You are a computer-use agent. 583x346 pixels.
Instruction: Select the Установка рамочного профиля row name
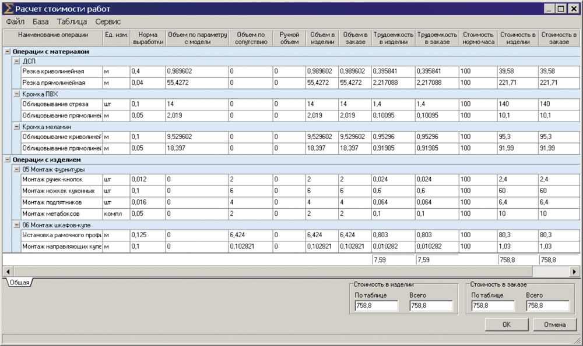(61, 235)
